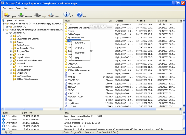Click the Open disk image toolbar icon

pos(7,15)
